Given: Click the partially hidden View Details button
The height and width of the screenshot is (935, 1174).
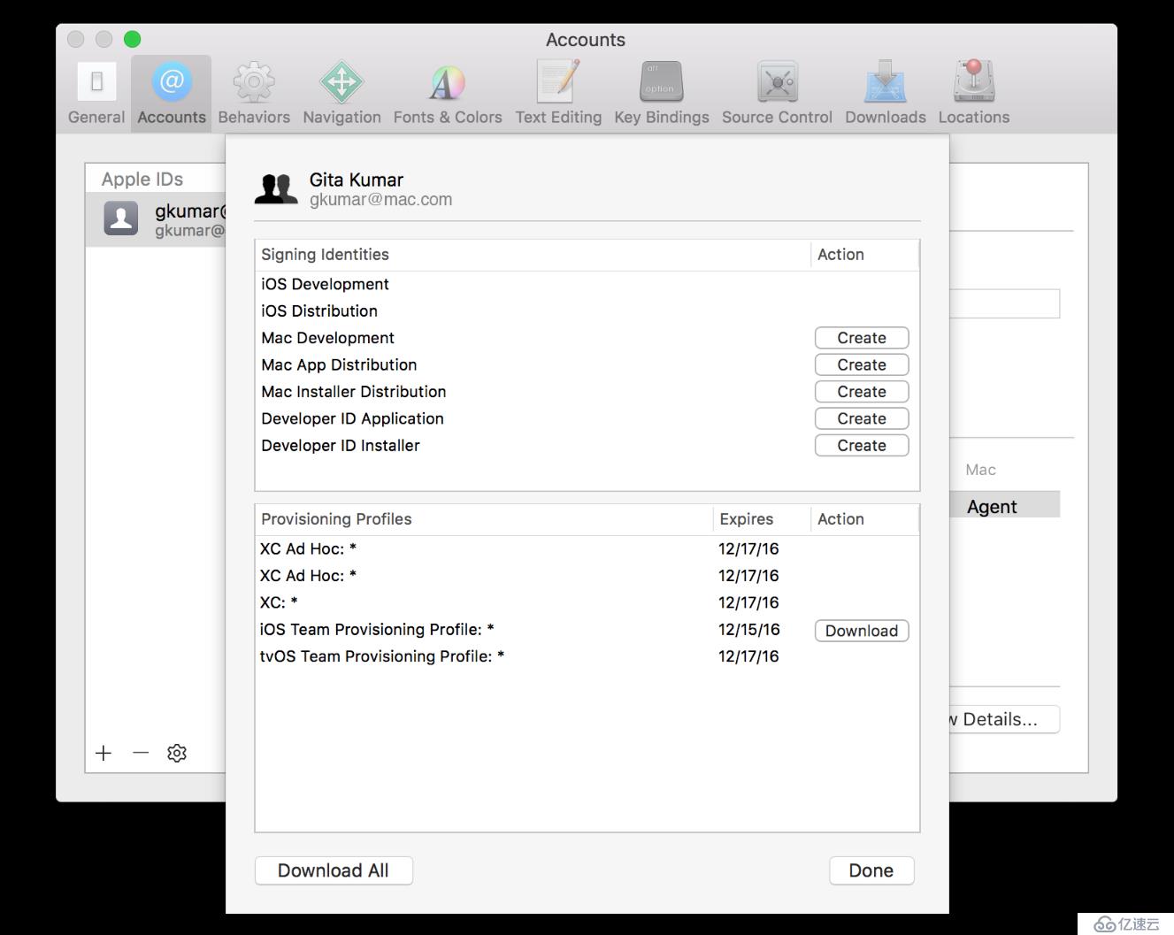Looking at the screenshot, I should click(x=1004, y=719).
